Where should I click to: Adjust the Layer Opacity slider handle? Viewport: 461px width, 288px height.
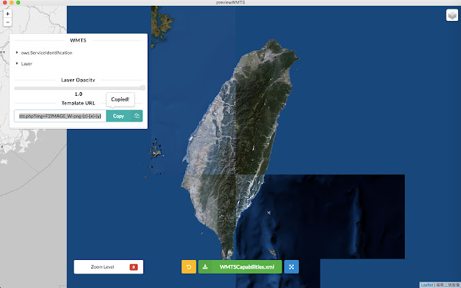[143, 88]
